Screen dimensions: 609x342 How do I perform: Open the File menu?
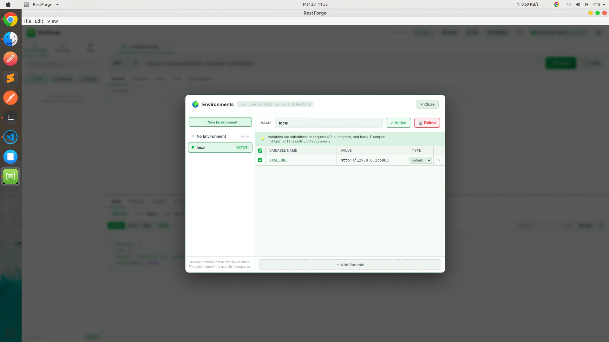27,21
